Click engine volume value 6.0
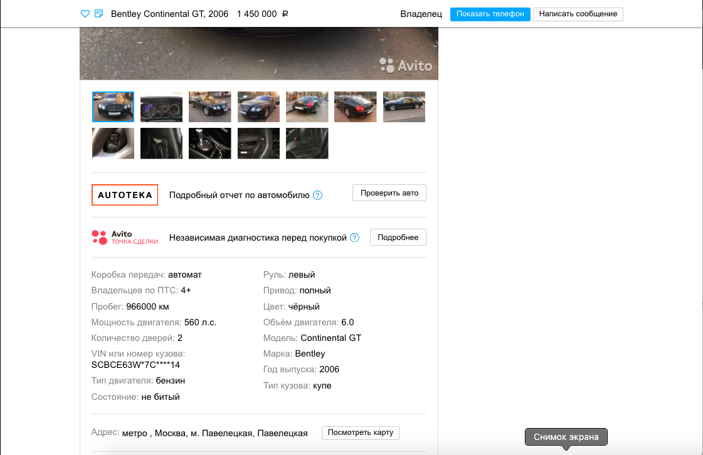 pos(347,322)
